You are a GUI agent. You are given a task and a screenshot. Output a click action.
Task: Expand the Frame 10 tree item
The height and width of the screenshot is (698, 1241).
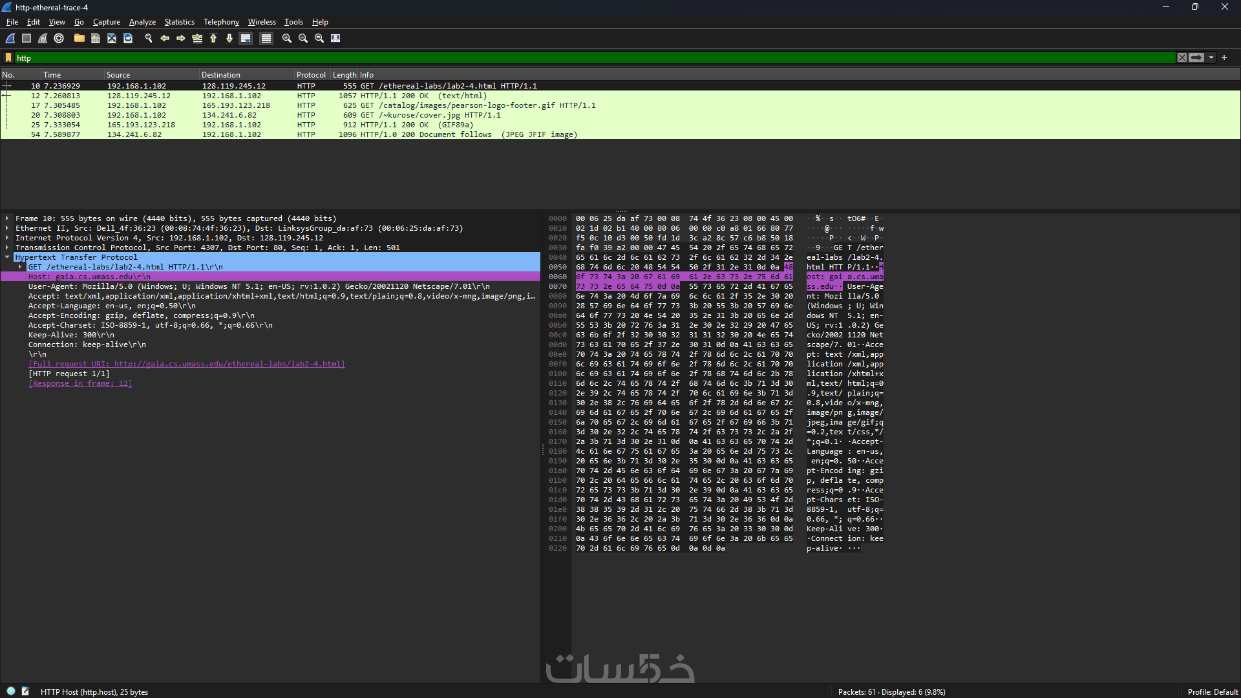(7, 218)
